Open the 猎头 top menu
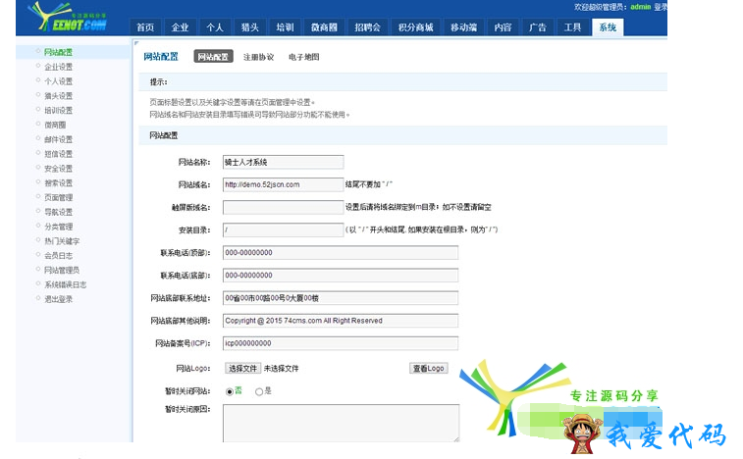The height and width of the screenshot is (459, 743). click(249, 27)
